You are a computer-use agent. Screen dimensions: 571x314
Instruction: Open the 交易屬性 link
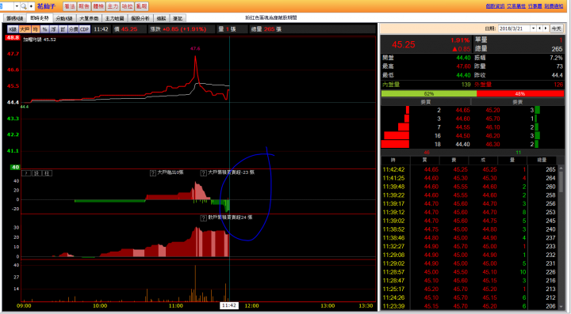[x=516, y=6]
